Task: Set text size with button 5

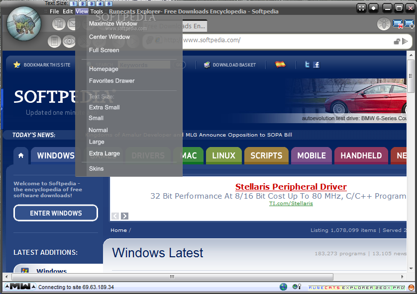Action: (x=109, y=3)
